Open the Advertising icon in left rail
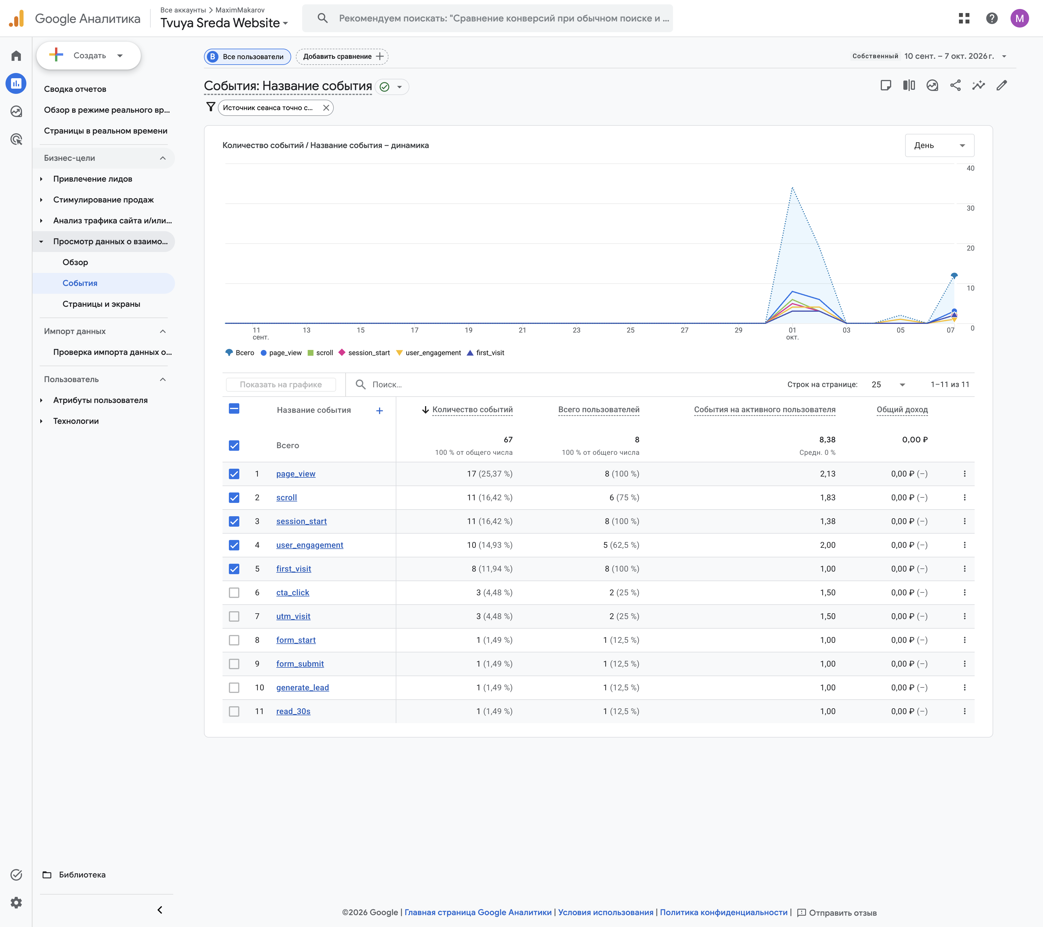This screenshot has height=927, width=1043. click(x=16, y=139)
